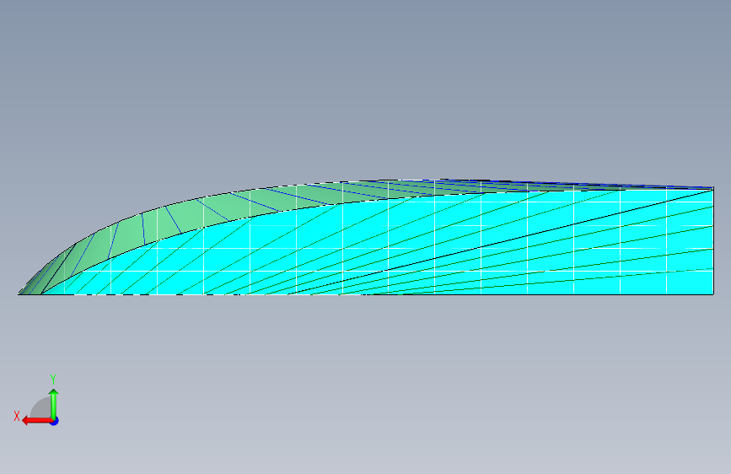Click the blue Z axis dot on triad
Image resolution: width=731 pixels, height=474 pixels.
(x=55, y=421)
